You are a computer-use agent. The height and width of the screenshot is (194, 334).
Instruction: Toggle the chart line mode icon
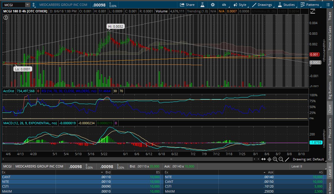click(x=312, y=11)
